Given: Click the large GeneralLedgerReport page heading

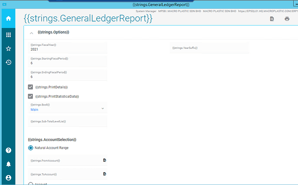Looking at the screenshot, I should pos(88,19).
